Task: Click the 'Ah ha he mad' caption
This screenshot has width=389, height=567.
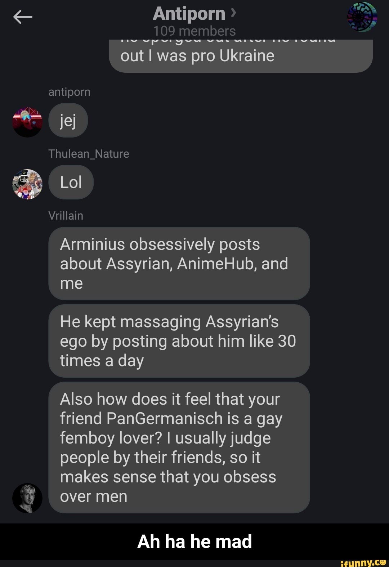Action: 194,541
